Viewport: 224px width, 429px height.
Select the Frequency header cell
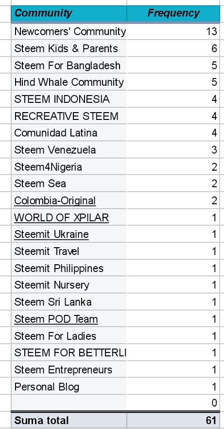pos(173,14)
